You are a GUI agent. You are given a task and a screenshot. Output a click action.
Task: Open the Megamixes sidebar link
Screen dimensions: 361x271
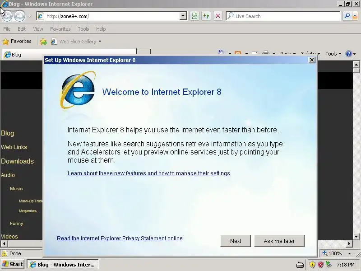(x=28, y=211)
